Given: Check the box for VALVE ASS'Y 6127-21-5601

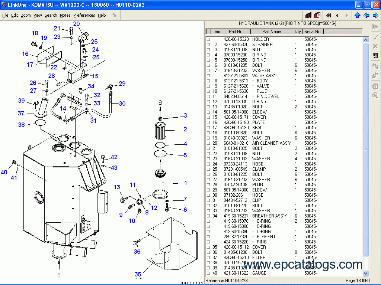Looking at the screenshot, I should pyautogui.click(x=208, y=76).
